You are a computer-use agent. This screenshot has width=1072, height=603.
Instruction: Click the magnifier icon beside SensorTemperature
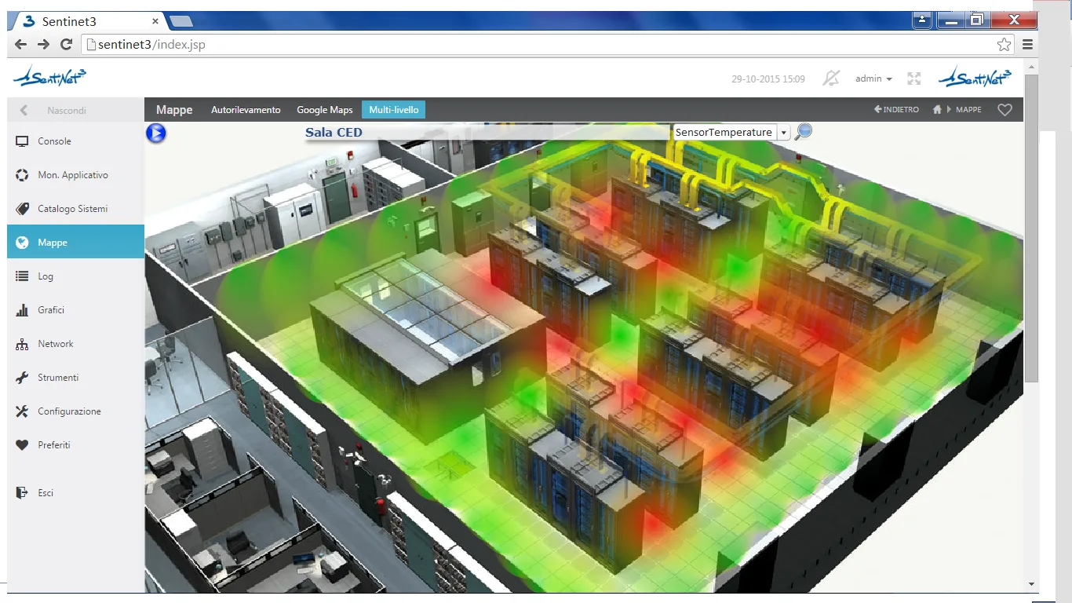click(803, 132)
